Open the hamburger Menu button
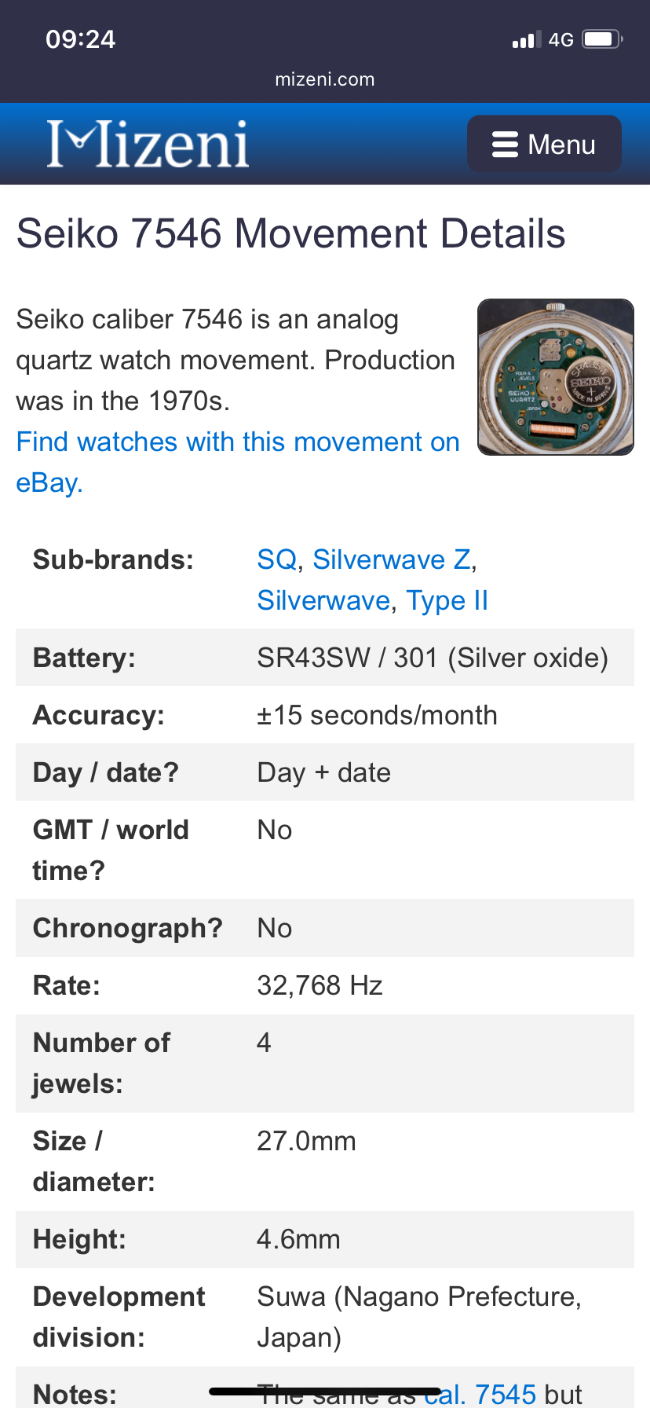This screenshot has height=1408, width=650. pyautogui.click(x=544, y=144)
